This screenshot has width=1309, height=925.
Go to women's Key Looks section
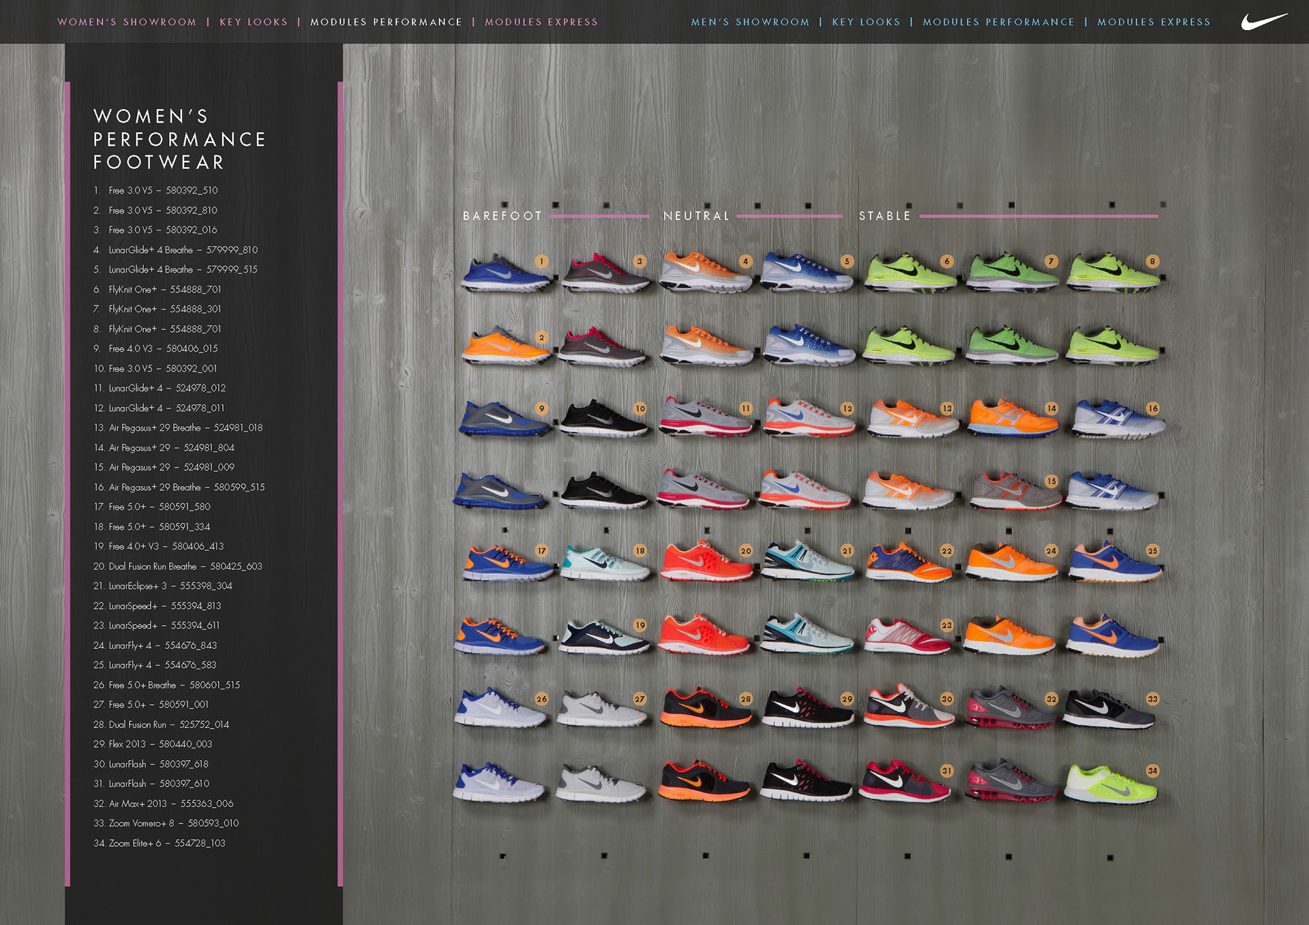point(254,22)
